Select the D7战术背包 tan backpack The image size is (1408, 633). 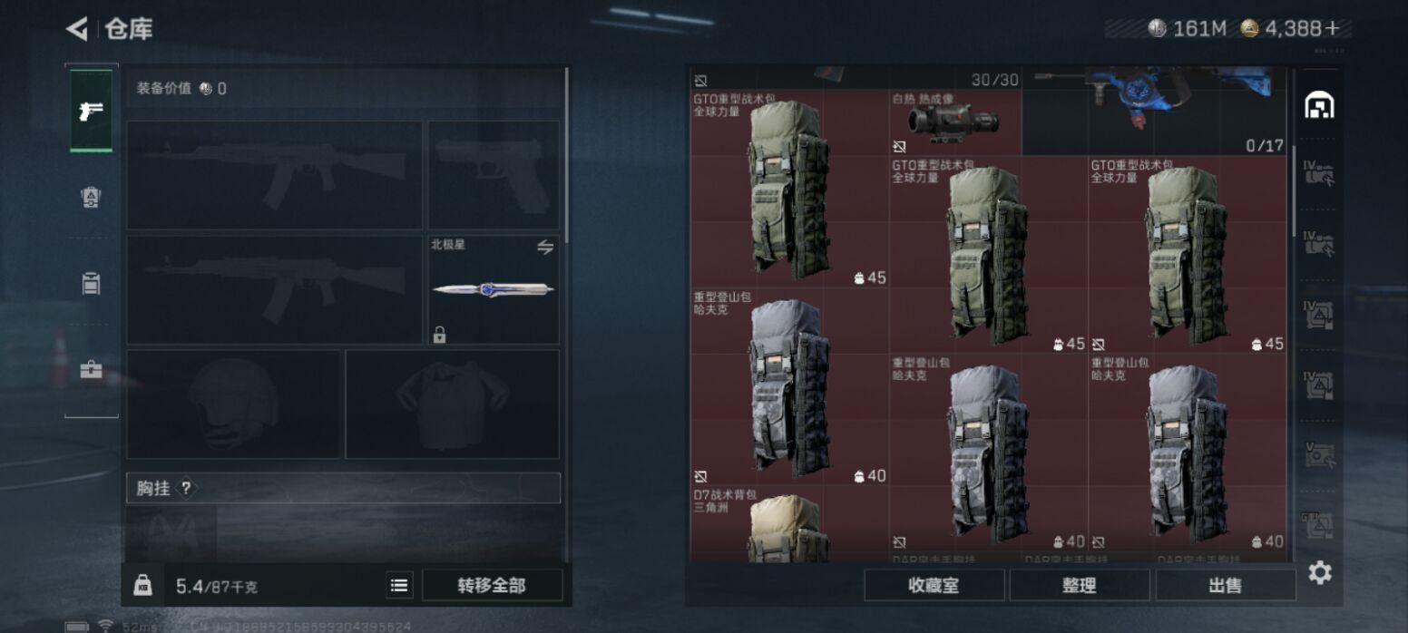pyautogui.click(x=788, y=525)
